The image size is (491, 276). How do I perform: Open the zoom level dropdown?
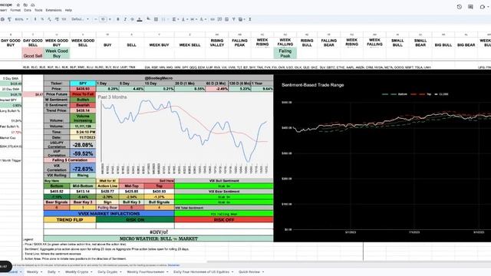point(21,19)
